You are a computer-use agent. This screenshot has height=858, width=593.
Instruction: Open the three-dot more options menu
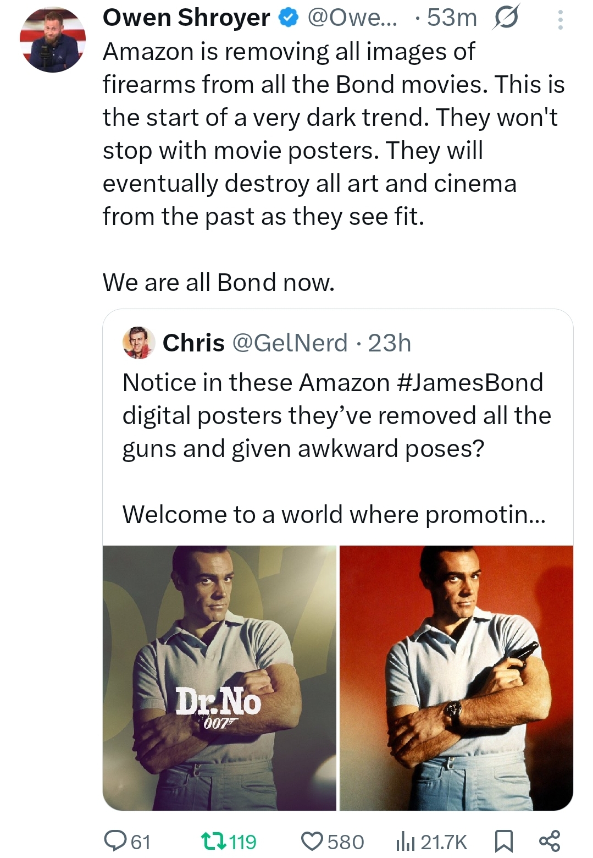(x=560, y=20)
